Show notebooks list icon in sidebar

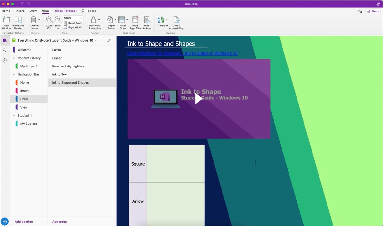[4, 40]
